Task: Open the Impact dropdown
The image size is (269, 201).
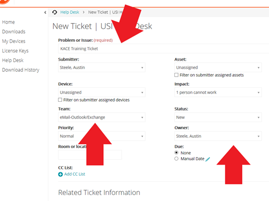Action: (x=218, y=92)
